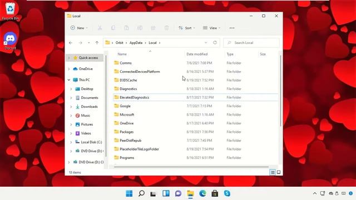Click Local in address breadcrumb

coord(152,43)
